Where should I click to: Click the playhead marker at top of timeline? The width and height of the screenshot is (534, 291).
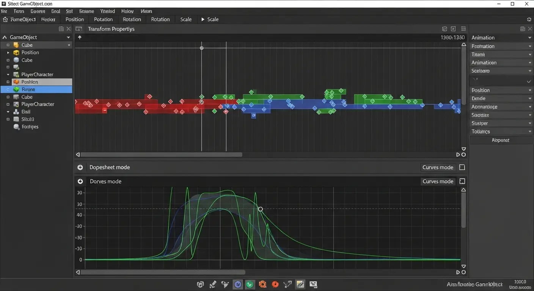(x=201, y=48)
